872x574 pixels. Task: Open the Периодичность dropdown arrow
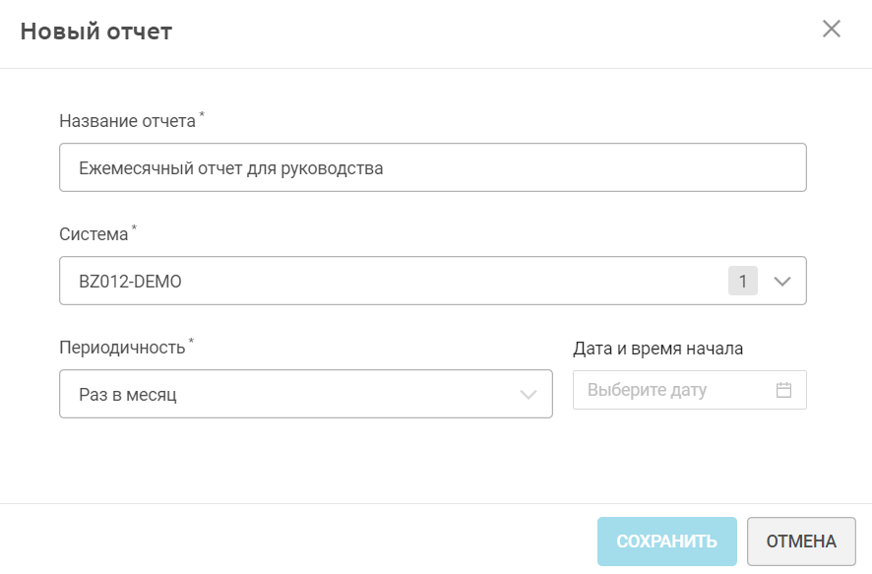(x=529, y=395)
